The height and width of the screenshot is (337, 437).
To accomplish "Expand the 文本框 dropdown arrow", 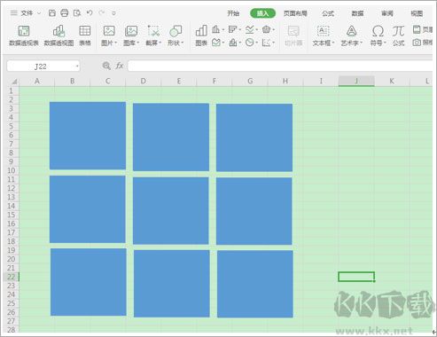I will pyautogui.click(x=333, y=43).
